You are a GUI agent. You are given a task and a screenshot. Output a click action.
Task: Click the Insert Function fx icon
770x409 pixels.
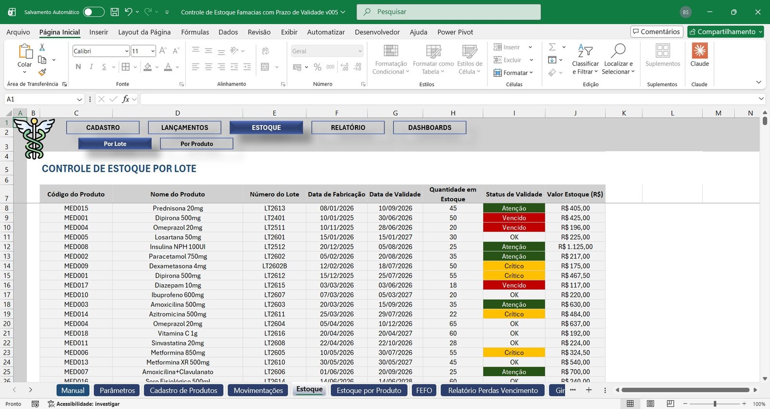[126, 99]
